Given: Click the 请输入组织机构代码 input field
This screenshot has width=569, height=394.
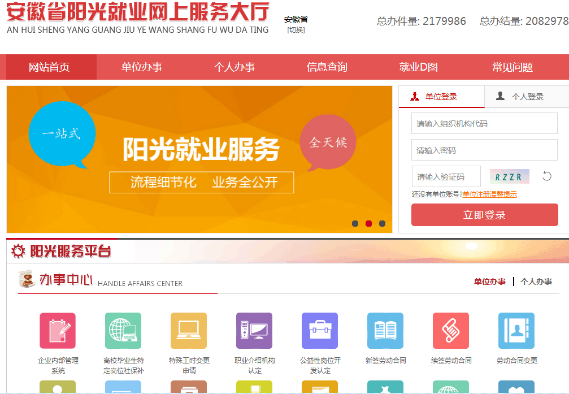Looking at the screenshot, I should [484, 124].
